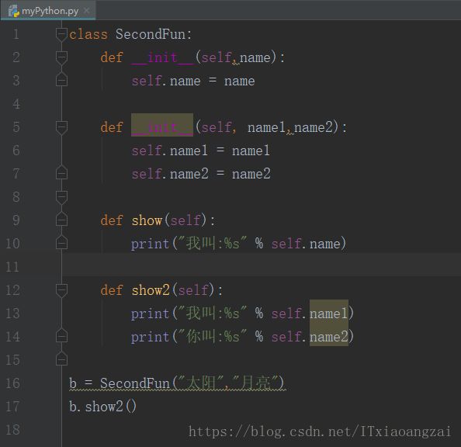Image resolution: width=461 pixels, height=447 pixels.
Task: Collapse first __init__ fold marker on line 2
Action: click(x=62, y=57)
